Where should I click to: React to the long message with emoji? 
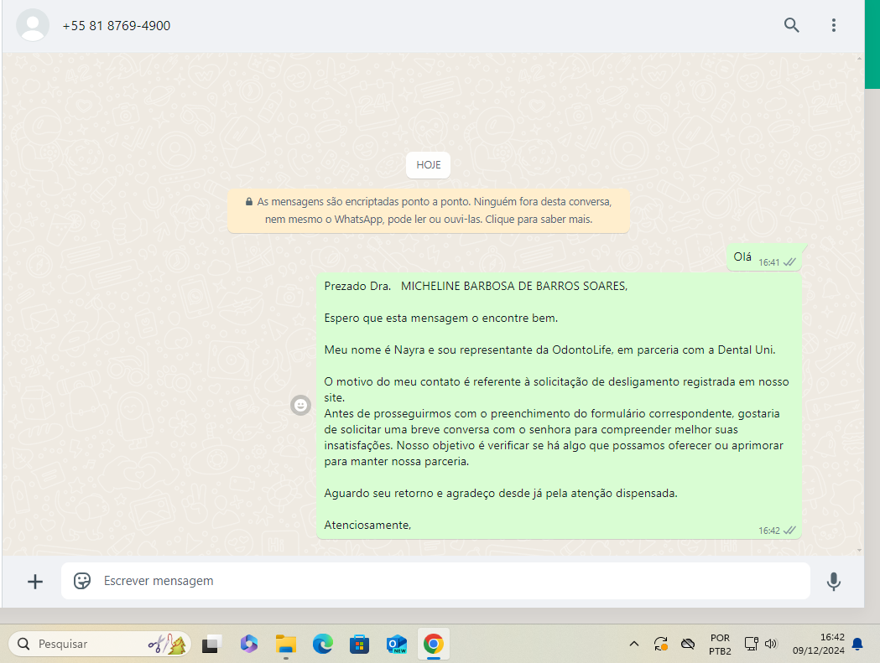(301, 405)
